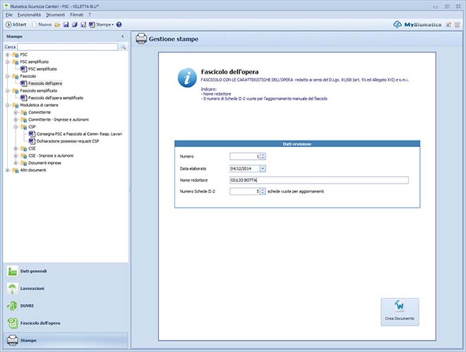Open the help question mark icon

click(x=119, y=24)
